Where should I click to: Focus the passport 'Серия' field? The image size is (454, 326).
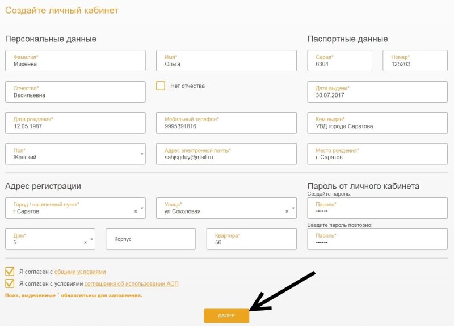(339, 61)
